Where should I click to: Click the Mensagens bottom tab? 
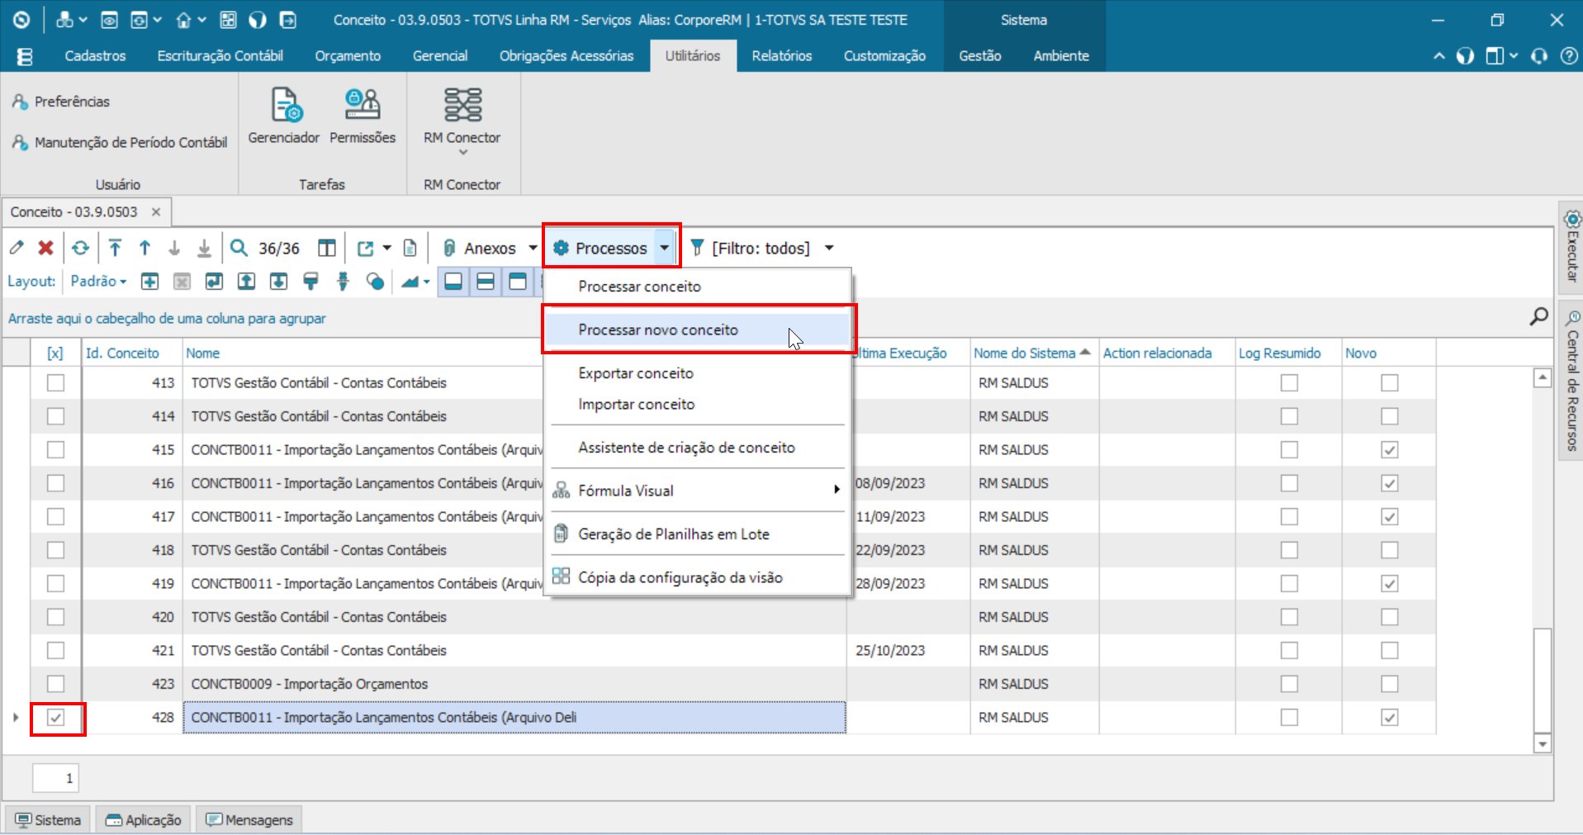[249, 820]
